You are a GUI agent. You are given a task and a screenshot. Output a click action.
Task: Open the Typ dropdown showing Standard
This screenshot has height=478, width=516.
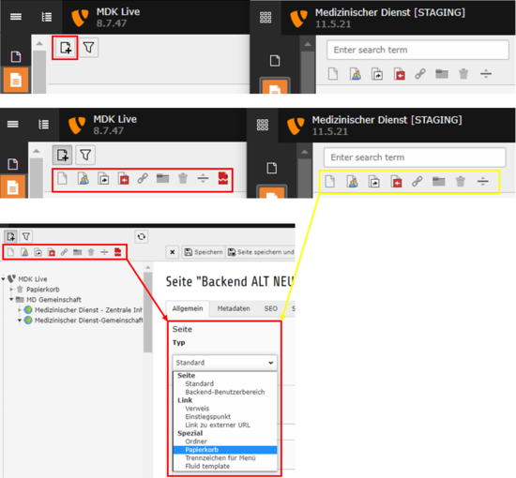(x=225, y=363)
